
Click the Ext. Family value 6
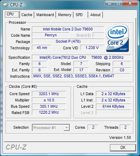(x=40, y=70)
